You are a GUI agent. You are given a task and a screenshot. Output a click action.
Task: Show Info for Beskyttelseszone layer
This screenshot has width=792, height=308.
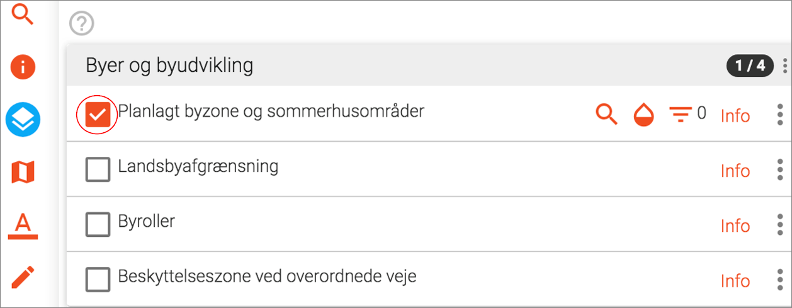point(735,280)
